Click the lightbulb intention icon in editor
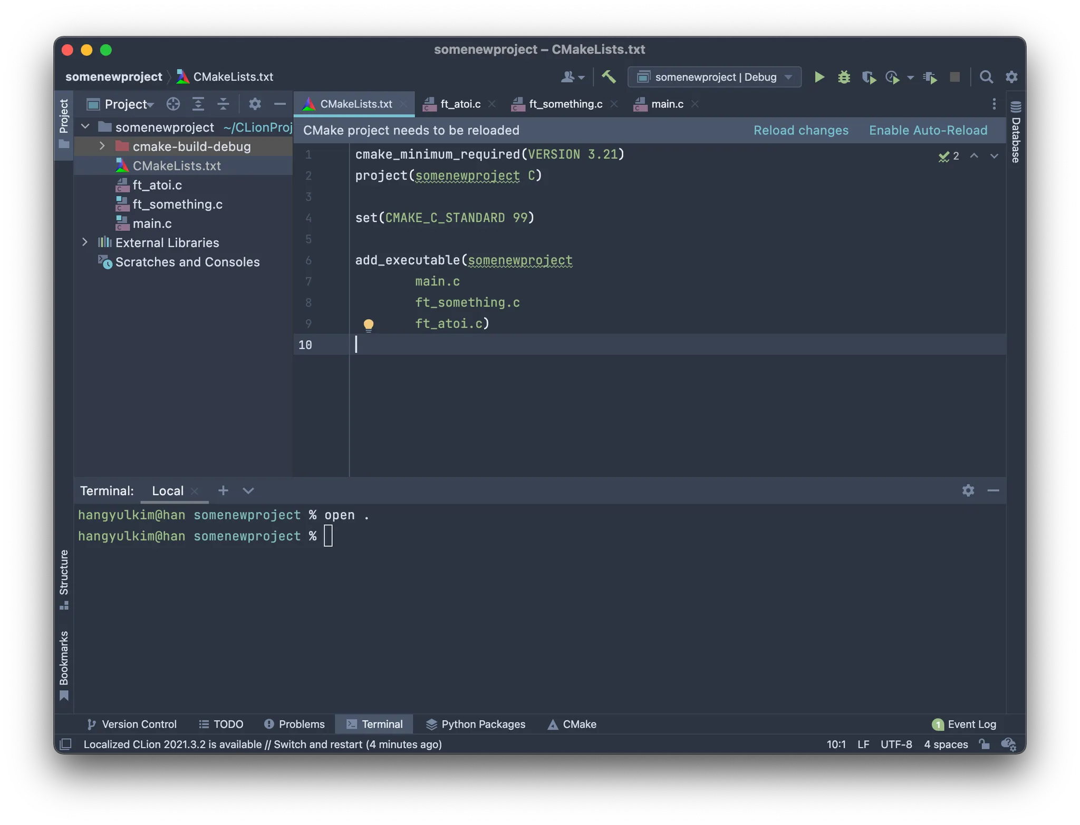 [x=369, y=325]
